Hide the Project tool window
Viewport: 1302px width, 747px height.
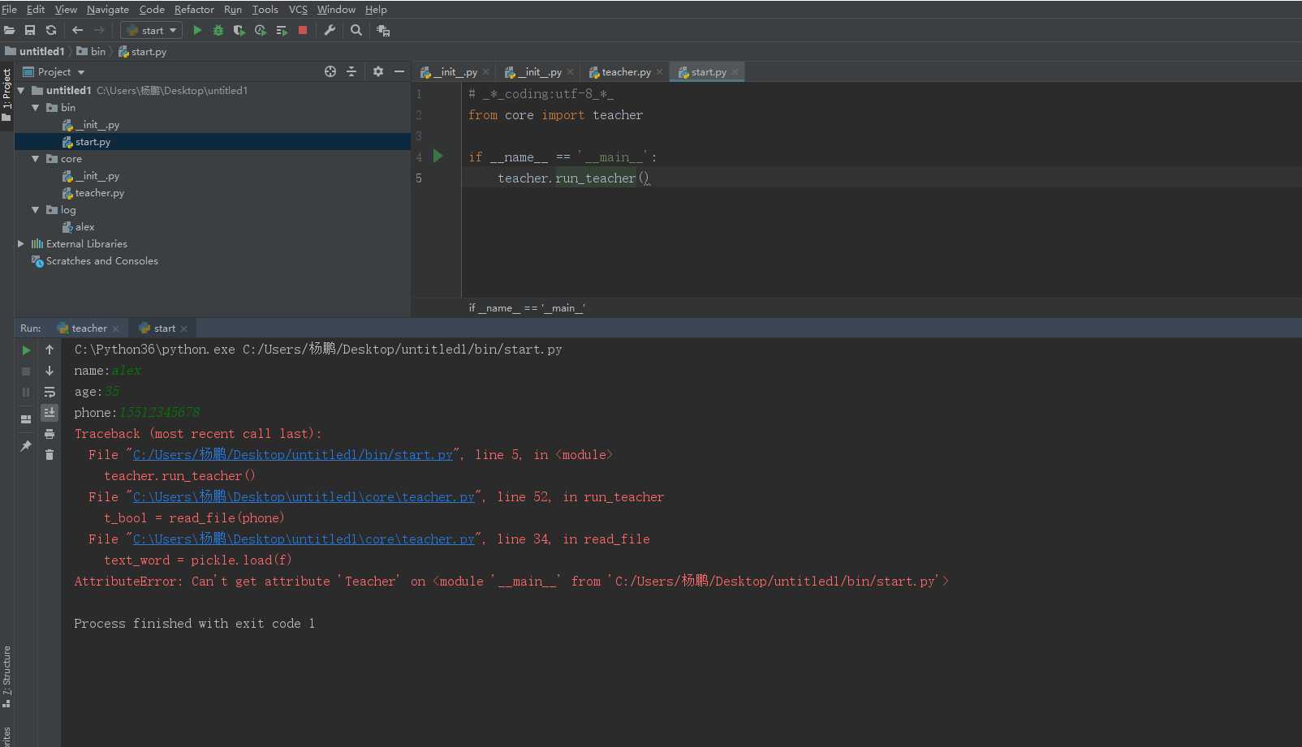(399, 71)
